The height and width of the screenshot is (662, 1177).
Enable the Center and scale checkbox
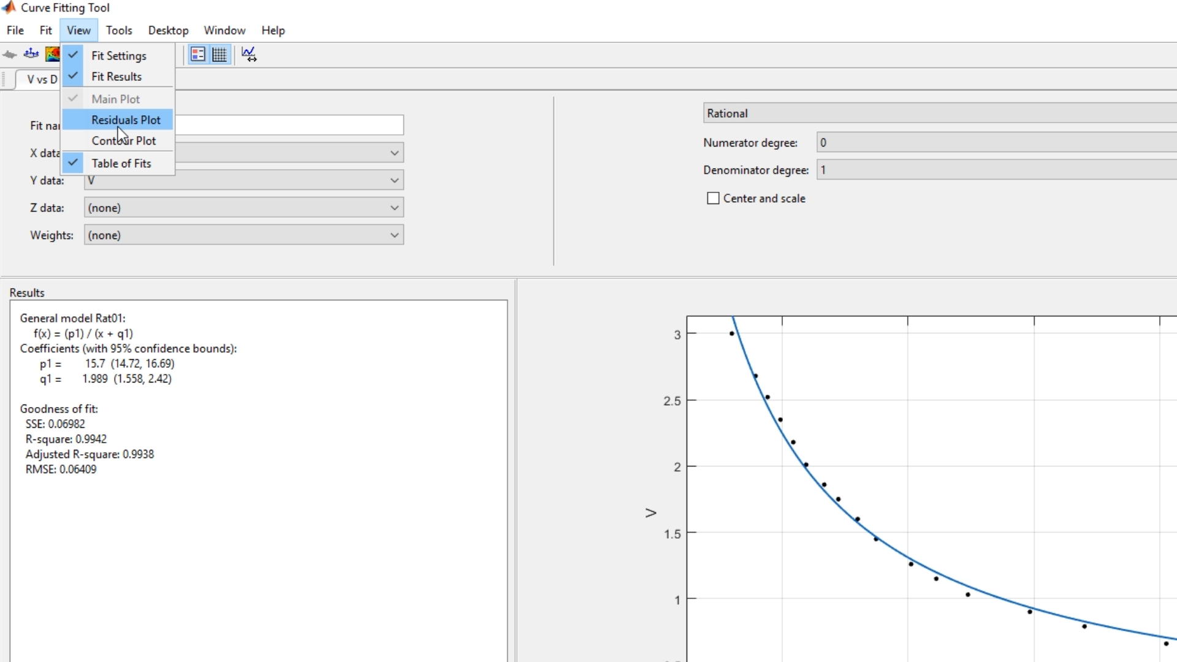coord(713,199)
